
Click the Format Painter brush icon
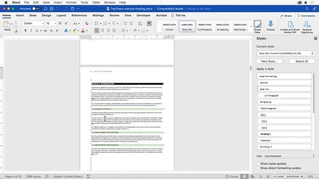coord(15,31)
